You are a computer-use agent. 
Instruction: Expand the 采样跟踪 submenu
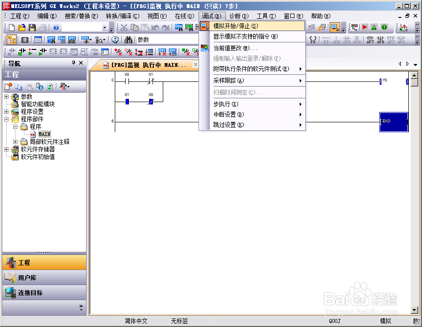pos(253,80)
